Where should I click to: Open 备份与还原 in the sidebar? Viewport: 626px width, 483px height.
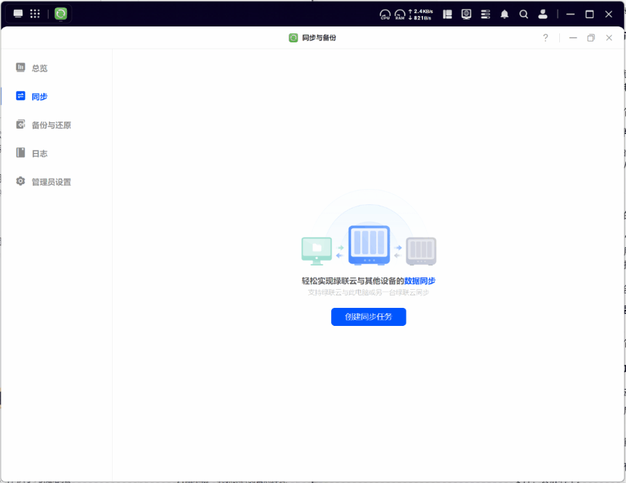(50, 125)
